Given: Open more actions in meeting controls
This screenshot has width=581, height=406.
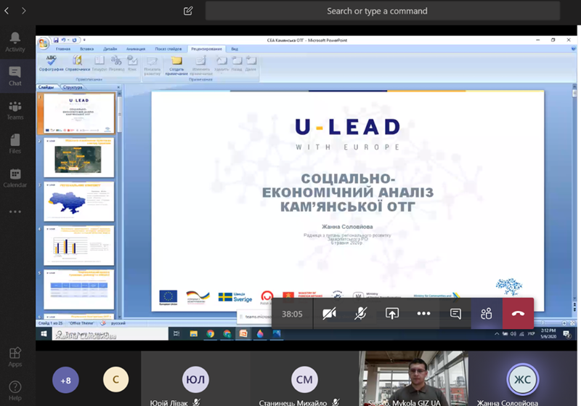Looking at the screenshot, I should 423,313.
